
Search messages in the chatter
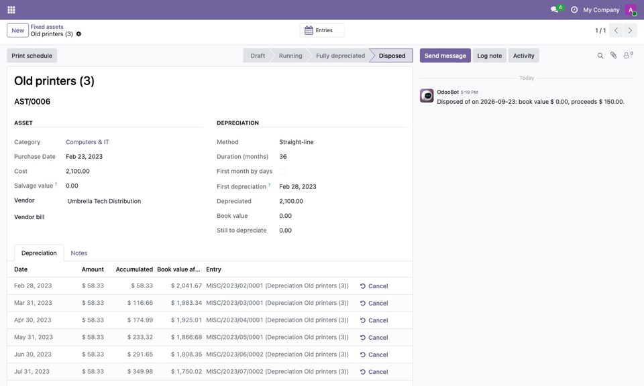tap(600, 56)
